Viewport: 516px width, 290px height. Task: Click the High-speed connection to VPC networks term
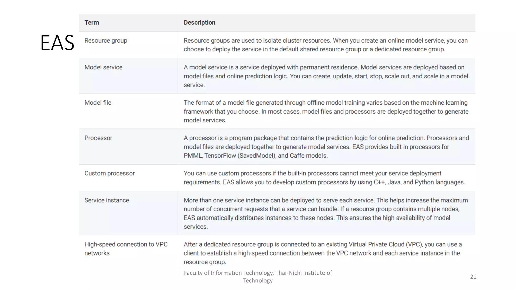(126, 249)
